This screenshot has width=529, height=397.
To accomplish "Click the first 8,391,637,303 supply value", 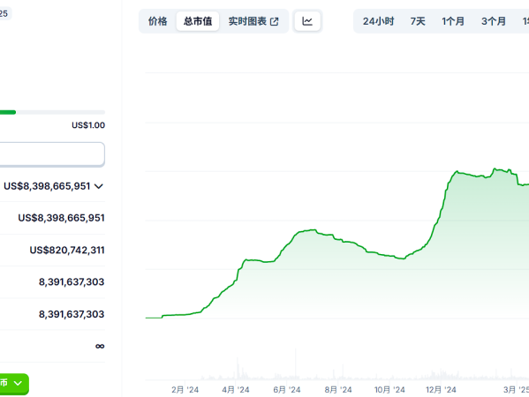I will pos(72,281).
